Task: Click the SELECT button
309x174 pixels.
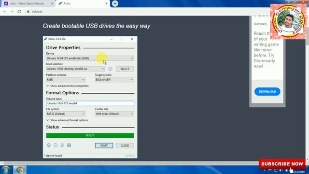Action: tap(125, 69)
